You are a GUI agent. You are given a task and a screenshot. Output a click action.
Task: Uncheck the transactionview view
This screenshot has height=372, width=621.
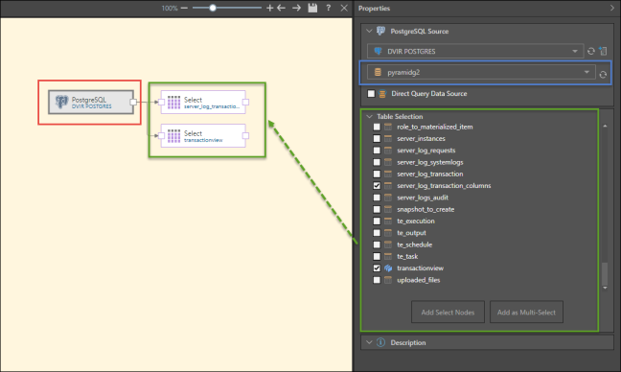pyautogui.click(x=377, y=268)
